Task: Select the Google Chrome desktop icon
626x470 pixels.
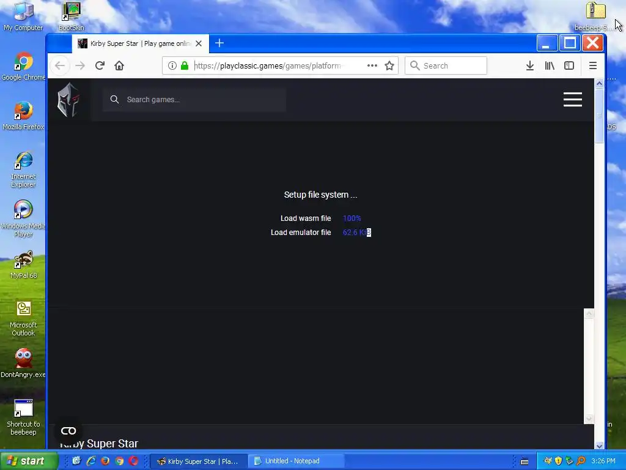Action: click(x=24, y=66)
